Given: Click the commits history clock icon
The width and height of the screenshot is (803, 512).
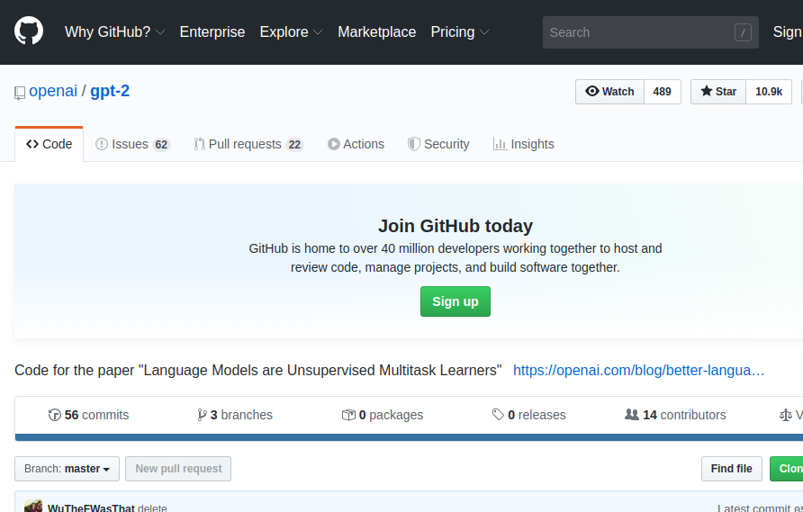Looking at the screenshot, I should (54, 415).
